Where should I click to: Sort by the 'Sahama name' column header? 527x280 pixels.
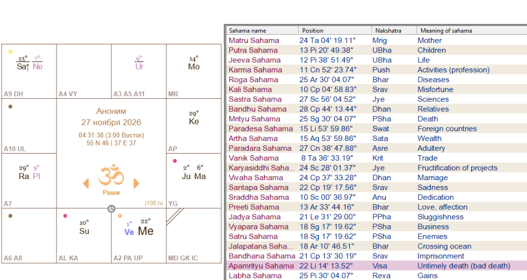point(262,30)
